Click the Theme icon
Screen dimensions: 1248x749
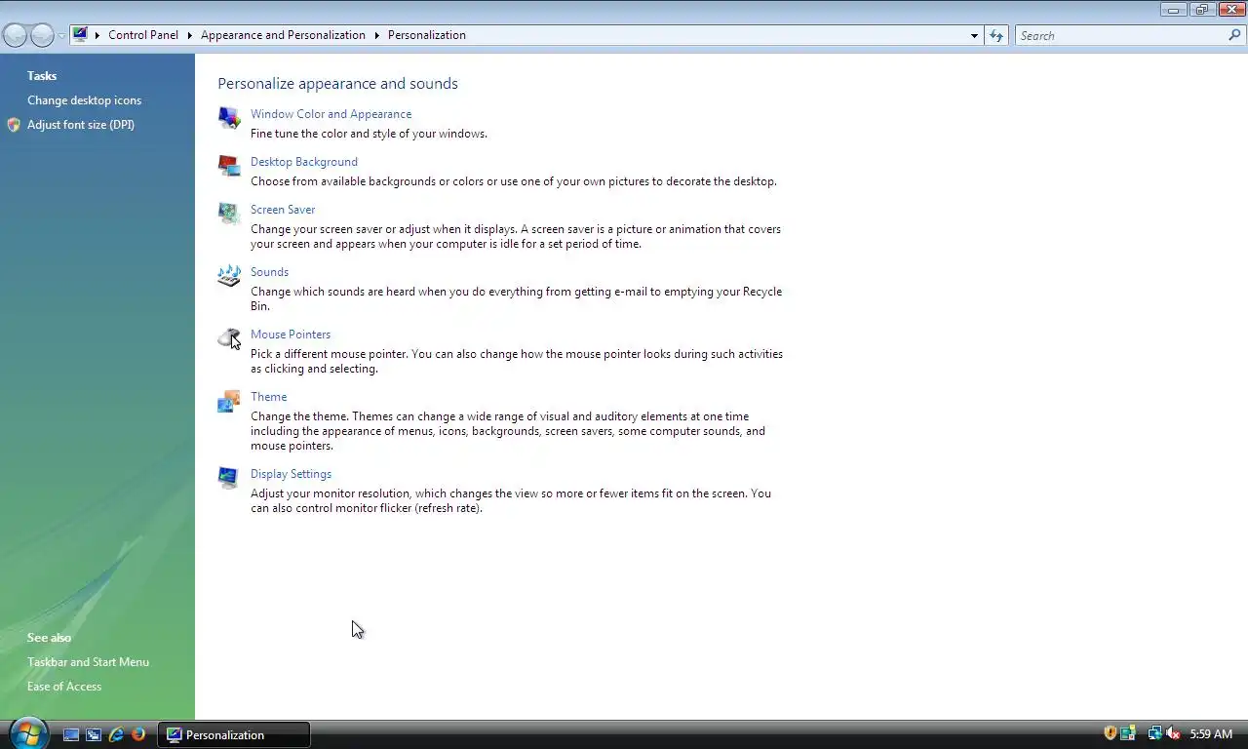(229, 401)
